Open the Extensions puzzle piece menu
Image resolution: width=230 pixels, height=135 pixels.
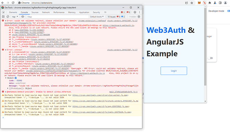[210, 3]
